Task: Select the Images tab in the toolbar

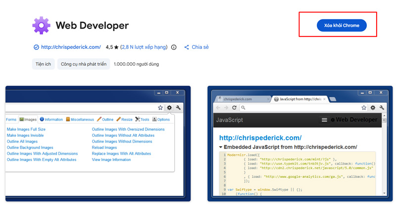Action: pyautogui.click(x=28, y=119)
